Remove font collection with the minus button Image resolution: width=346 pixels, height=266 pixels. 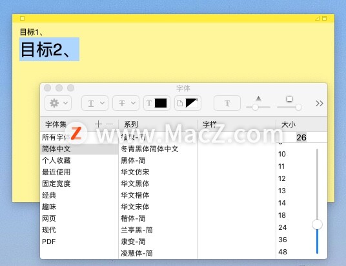(109, 124)
